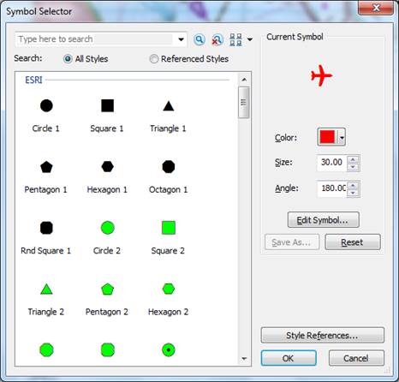399x382 pixels.
Task: Click the symbol list scrollbar thumb
Action: [x=244, y=102]
